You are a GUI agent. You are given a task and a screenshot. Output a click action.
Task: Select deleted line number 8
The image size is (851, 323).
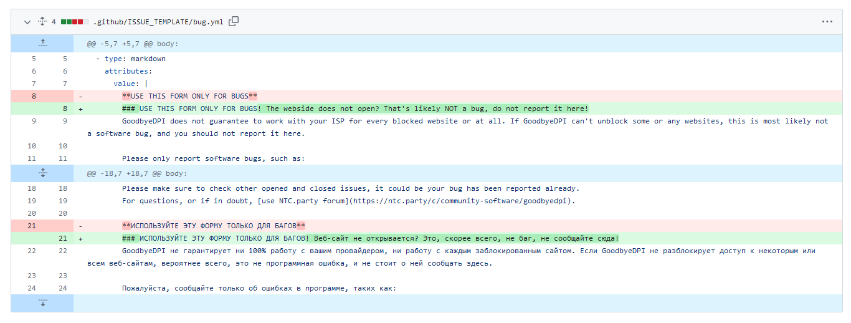[x=34, y=96]
